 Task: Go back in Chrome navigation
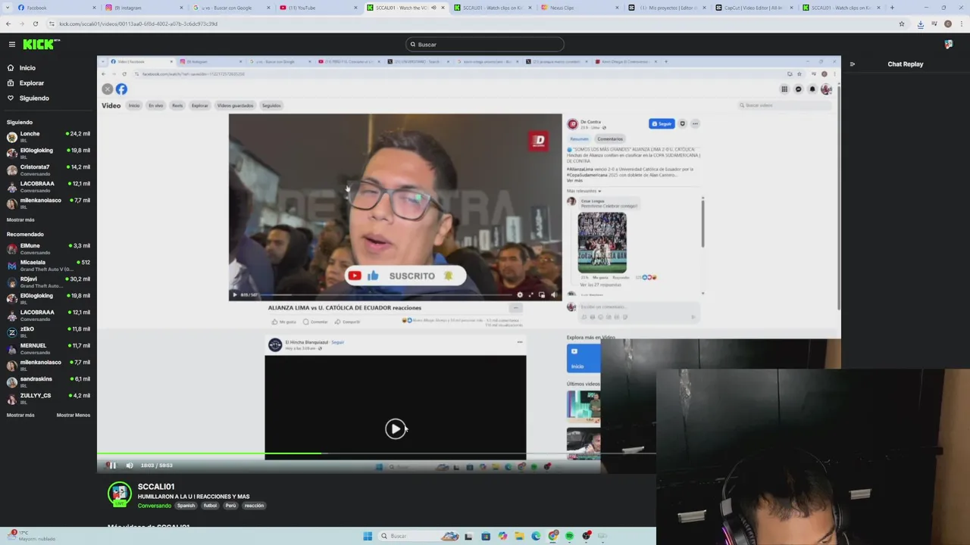(x=8, y=23)
